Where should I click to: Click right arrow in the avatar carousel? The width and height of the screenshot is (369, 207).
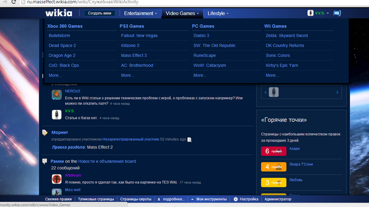pyautogui.click(x=337, y=93)
